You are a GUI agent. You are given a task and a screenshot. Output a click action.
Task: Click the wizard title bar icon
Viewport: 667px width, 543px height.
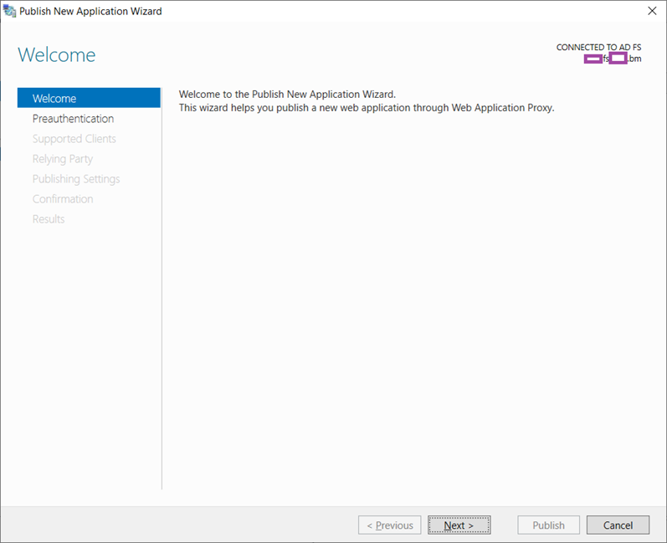(x=9, y=11)
